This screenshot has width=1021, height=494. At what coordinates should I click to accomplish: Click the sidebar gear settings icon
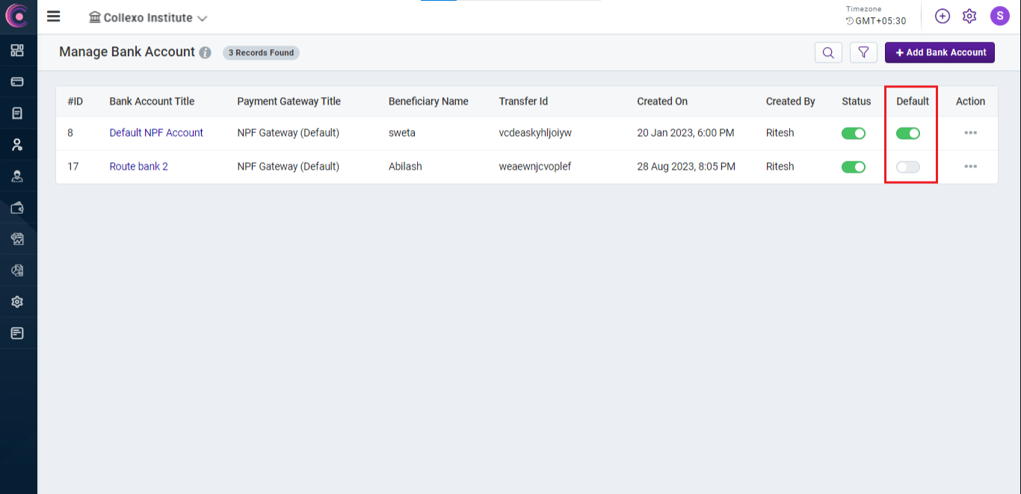click(17, 302)
